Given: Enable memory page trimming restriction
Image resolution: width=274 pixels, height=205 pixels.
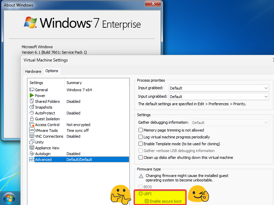Looking at the screenshot, I should click(140, 129).
